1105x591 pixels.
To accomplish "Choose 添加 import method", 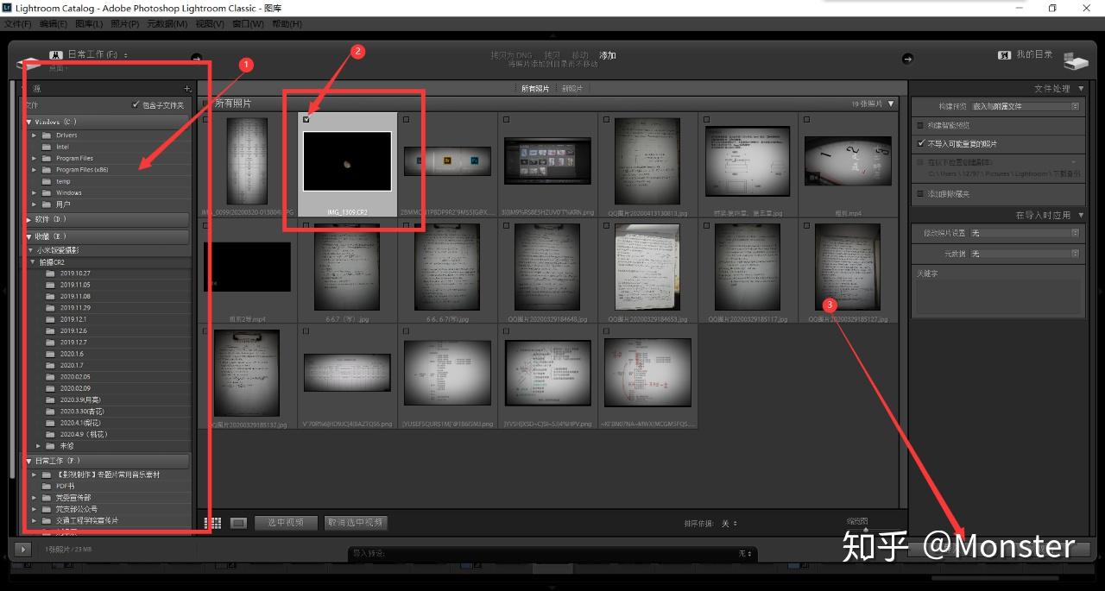I will [608, 55].
